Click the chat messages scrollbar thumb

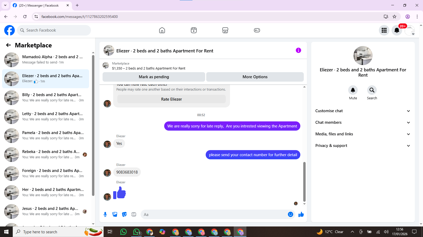coord(304,182)
